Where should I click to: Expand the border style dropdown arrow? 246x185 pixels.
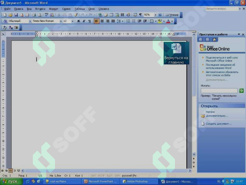point(156,21)
